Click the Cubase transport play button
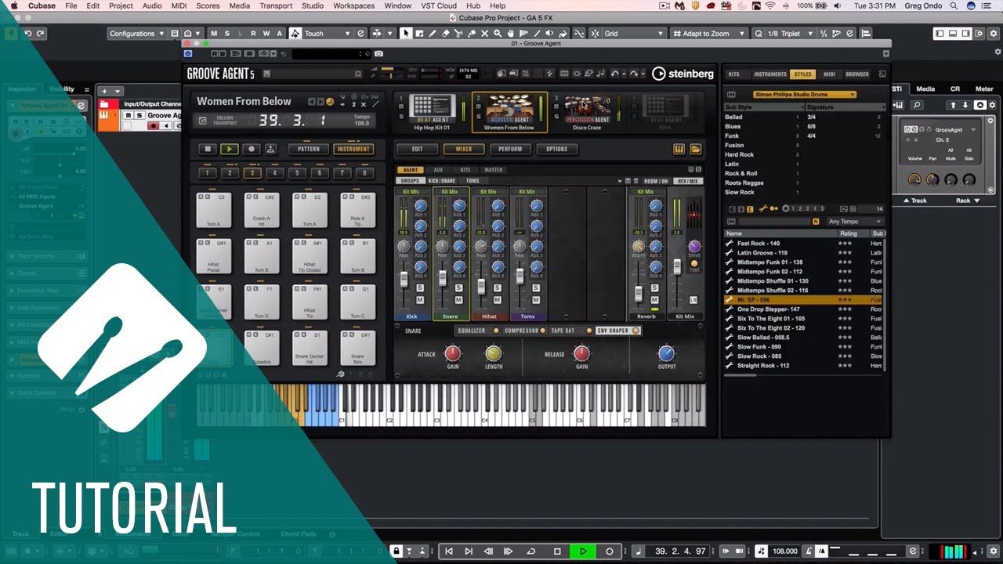This screenshot has width=1003, height=564. point(582,551)
